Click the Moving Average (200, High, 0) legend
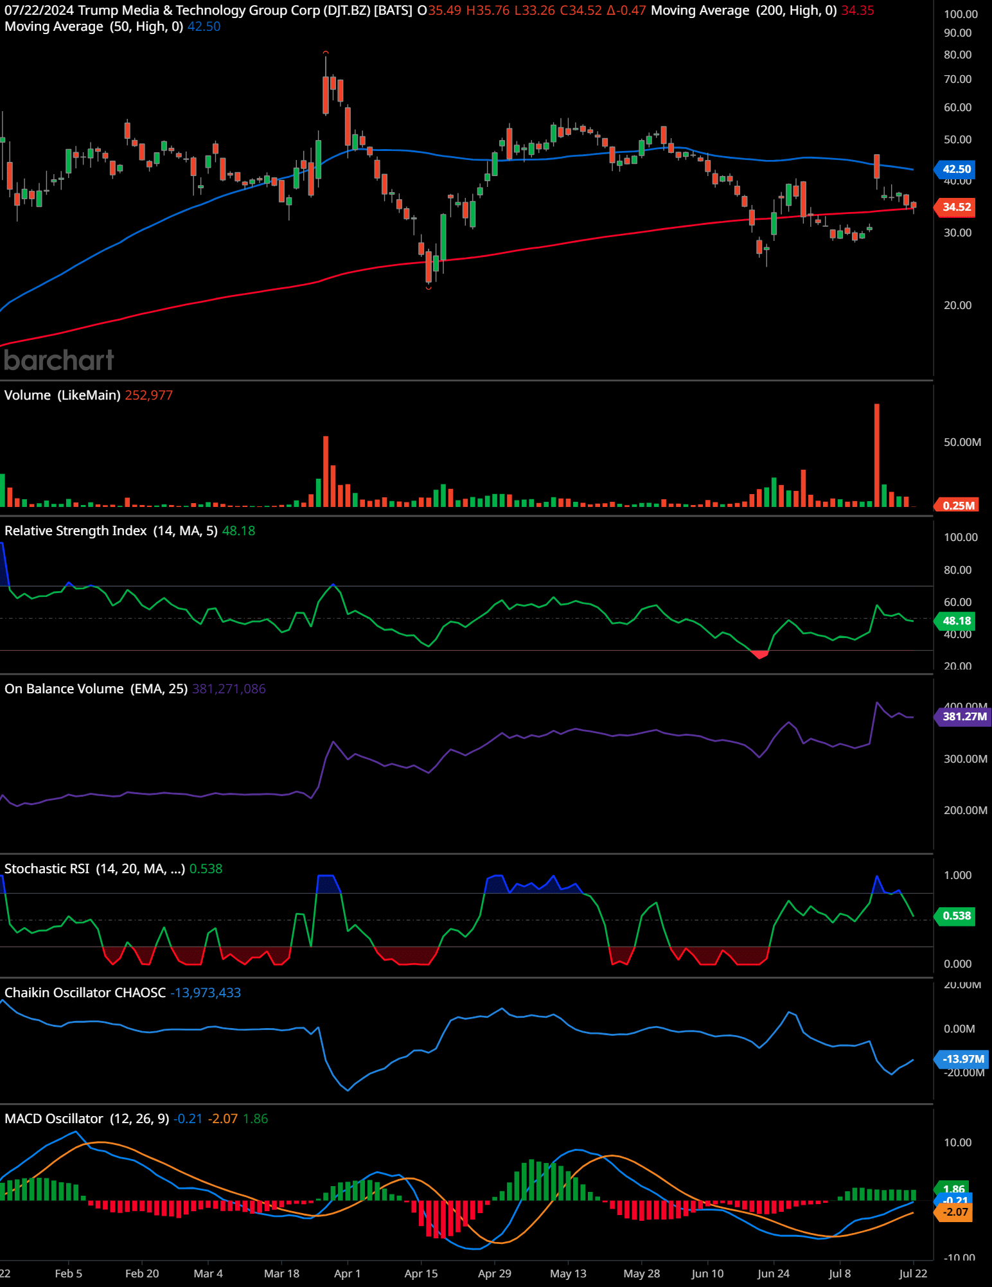 click(x=743, y=10)
